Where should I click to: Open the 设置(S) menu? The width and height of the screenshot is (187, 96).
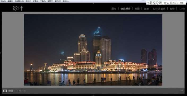[x=36, y=1]
